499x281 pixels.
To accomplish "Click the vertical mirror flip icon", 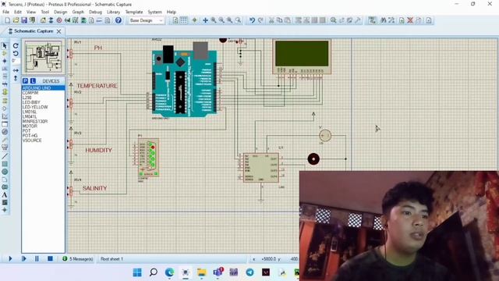I will pyautogui.click(x=16, y=78).
